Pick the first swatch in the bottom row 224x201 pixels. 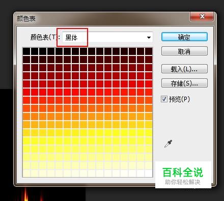pos(26,174)
